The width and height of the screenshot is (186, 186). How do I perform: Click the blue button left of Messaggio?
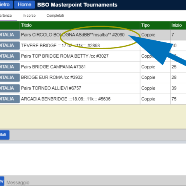[x=2, y=181]
